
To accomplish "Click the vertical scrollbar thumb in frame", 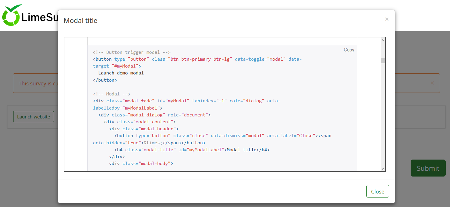I will pos(383,61).
